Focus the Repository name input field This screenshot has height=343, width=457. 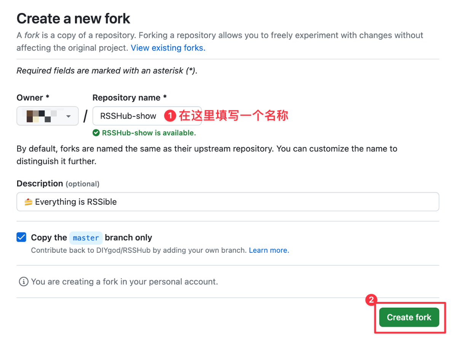[147, 116]
